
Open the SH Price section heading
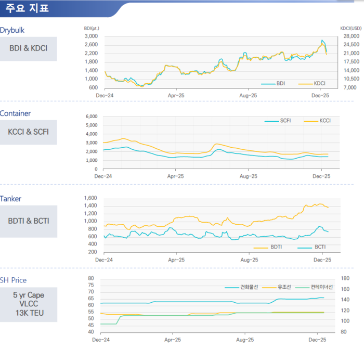(x=14, y=280)
